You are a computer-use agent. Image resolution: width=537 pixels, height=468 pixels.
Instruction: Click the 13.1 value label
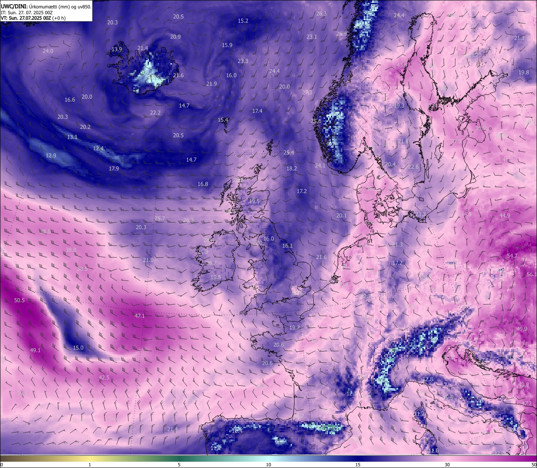tap(72, 137)
